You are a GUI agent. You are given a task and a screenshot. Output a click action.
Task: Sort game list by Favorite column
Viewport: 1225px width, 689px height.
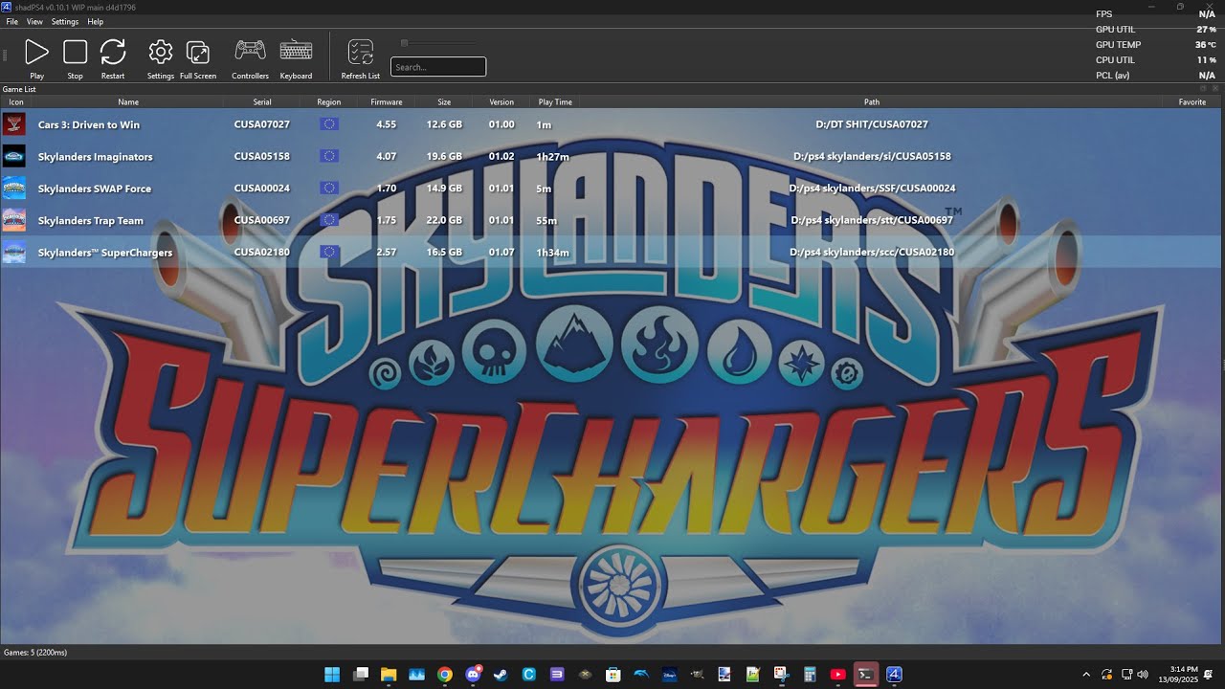[1192, 101]
